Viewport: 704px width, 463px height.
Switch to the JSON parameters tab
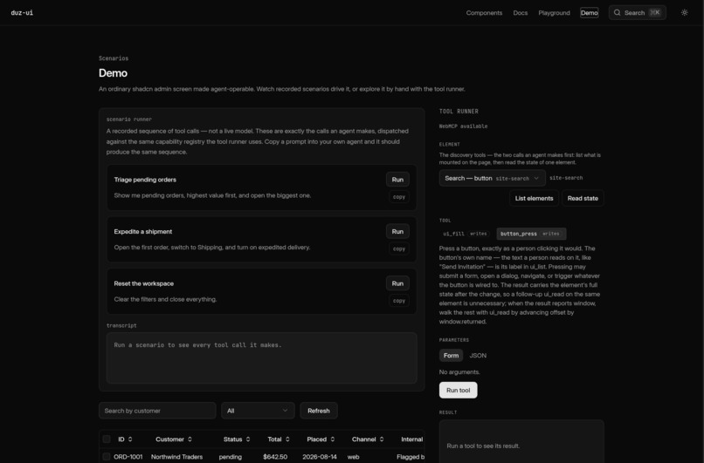478,356
